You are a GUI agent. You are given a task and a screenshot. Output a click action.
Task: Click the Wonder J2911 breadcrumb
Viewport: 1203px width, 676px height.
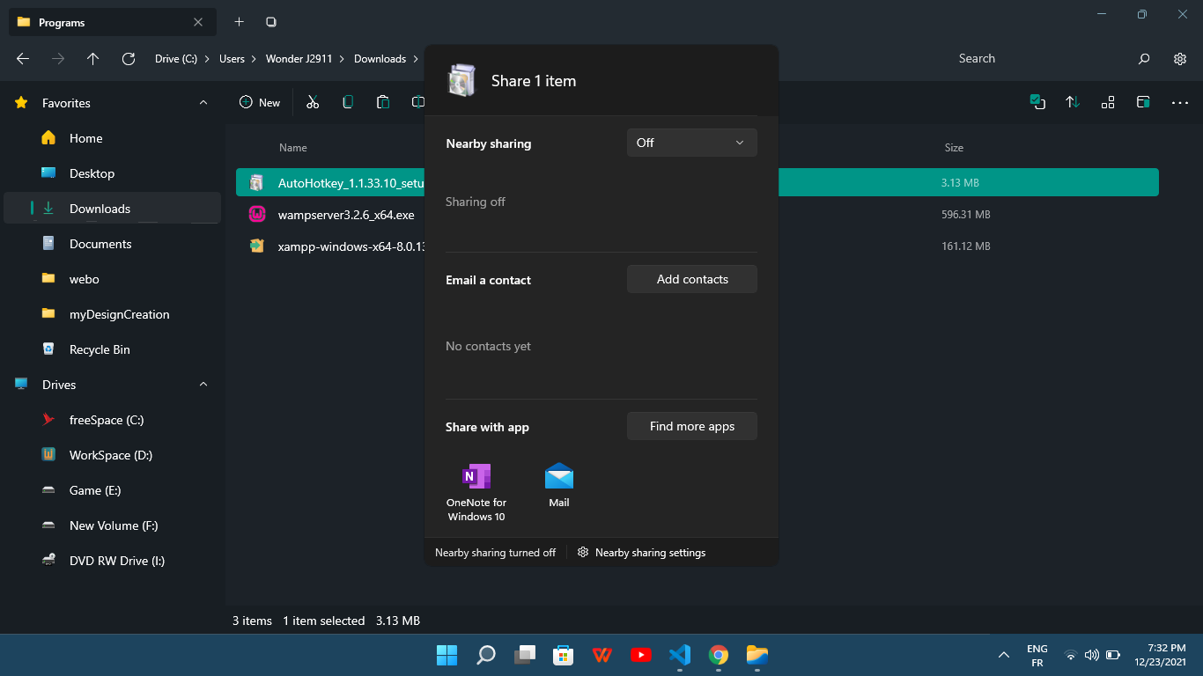click(300, 59)
